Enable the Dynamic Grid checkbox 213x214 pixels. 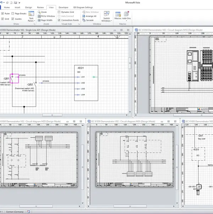pos(59,12)
